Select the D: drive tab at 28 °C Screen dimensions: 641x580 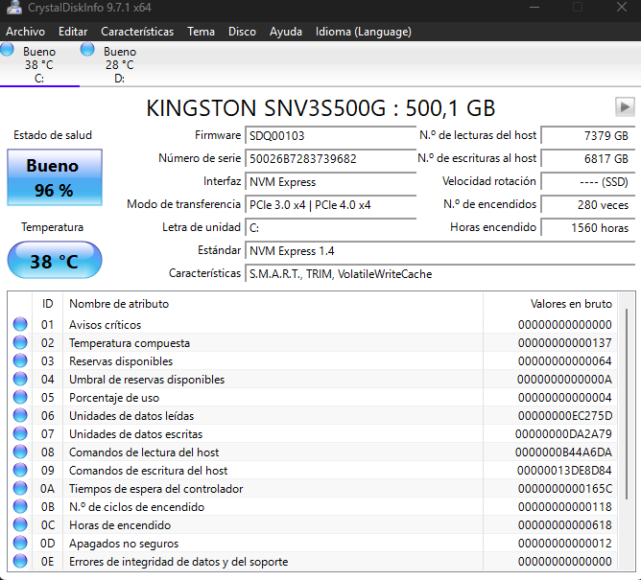(119, 64)
